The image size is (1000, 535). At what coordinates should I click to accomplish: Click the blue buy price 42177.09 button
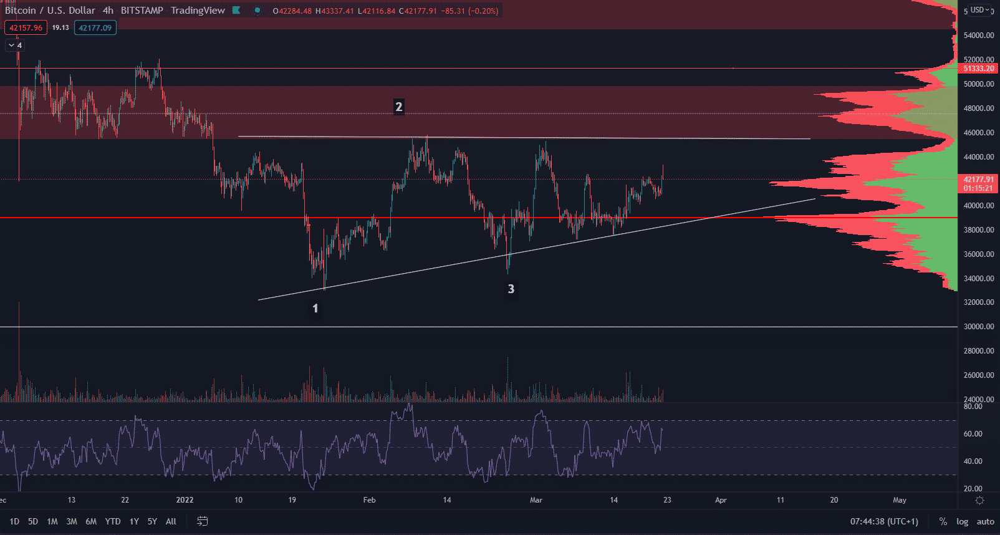coord(95,27)
